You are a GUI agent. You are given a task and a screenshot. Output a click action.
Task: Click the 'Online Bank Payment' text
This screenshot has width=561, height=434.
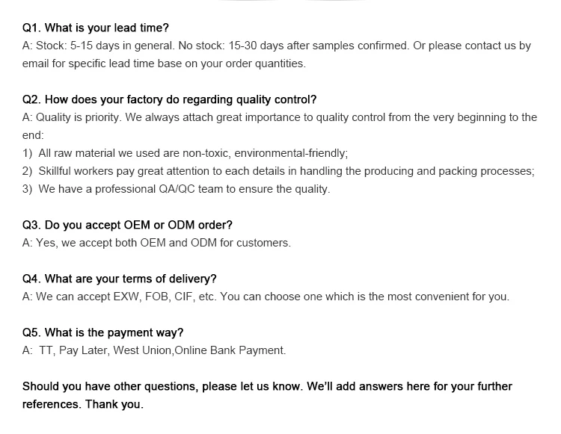230,350
